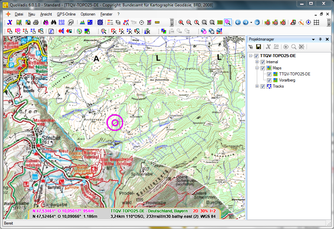
Task: Click the floppy disk save icon in Projektmanager
Action: tap(259, 47)
